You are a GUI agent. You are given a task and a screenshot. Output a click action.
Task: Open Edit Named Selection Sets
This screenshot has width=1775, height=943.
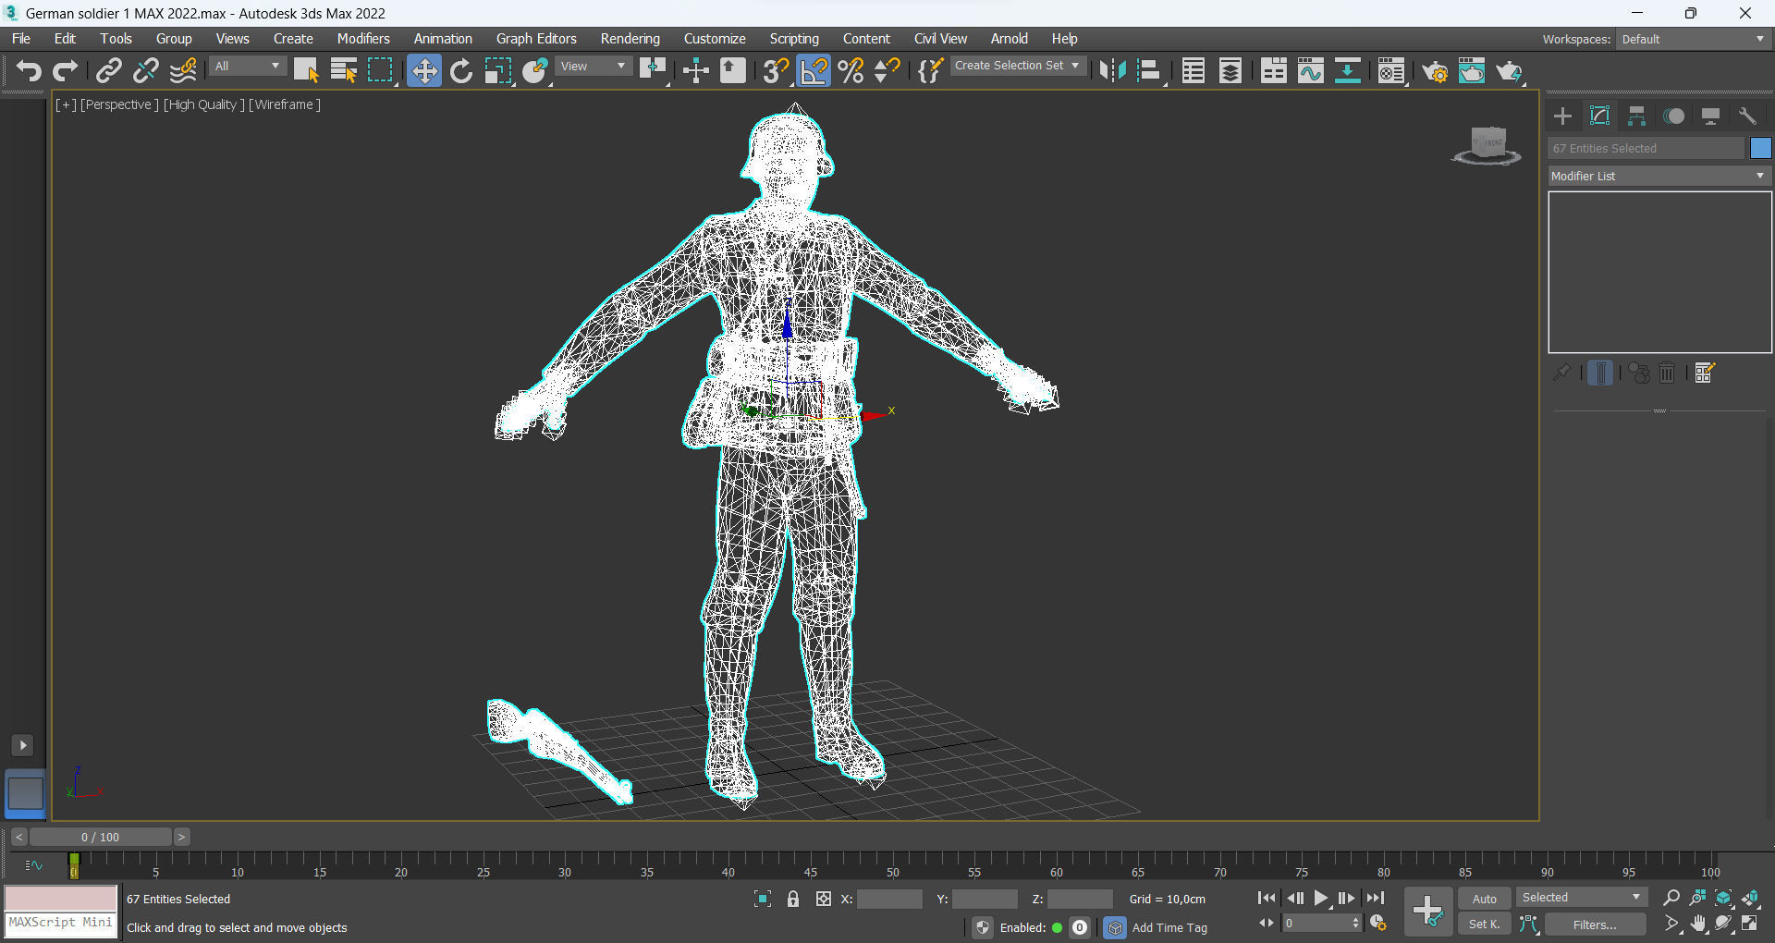click(930, 70)
